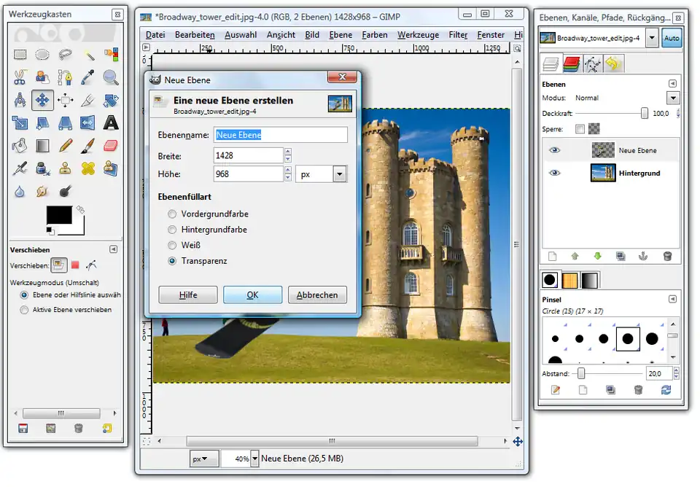Screen dimensions: 700x487
Task: Choose the Zoom magnifier tool
Action: pos(111,77)
